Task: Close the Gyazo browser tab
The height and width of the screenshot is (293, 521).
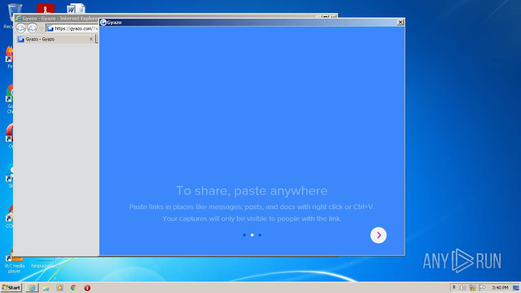Action: tap(91, 39)
